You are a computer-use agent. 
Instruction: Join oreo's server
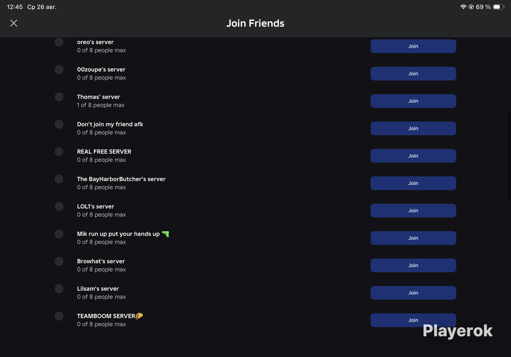pyautogui.click(x=413, y=46)
